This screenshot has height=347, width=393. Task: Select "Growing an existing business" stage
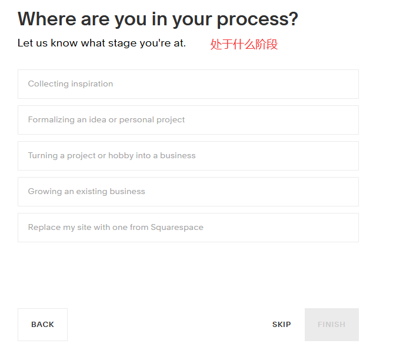(188, 192)
